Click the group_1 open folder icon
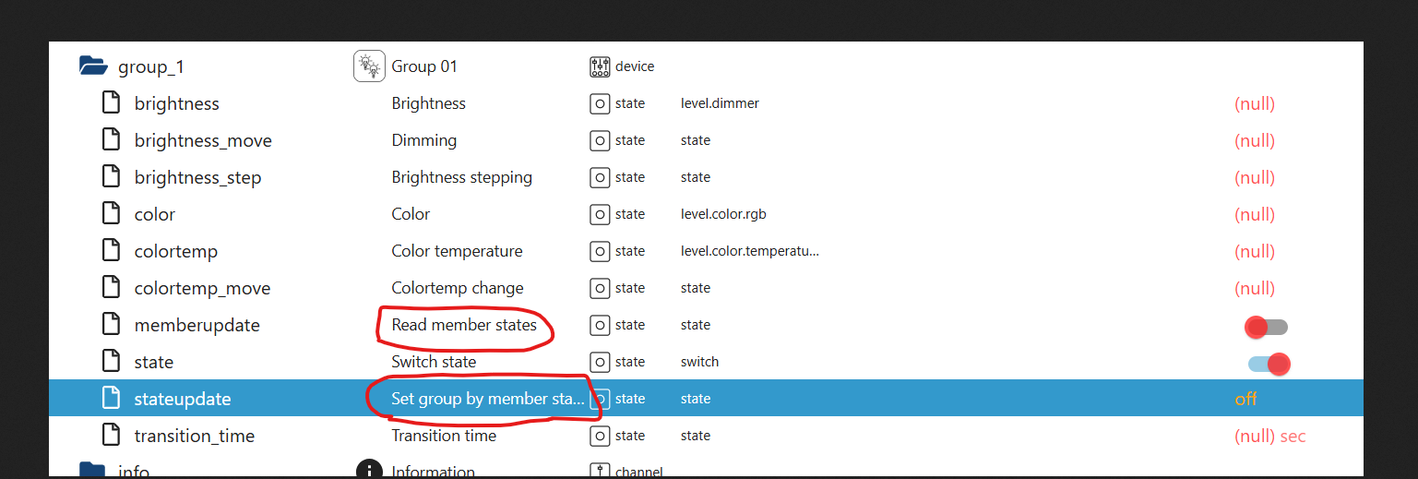The height and width of the screenshot is (479, 1418). [93, 66]
